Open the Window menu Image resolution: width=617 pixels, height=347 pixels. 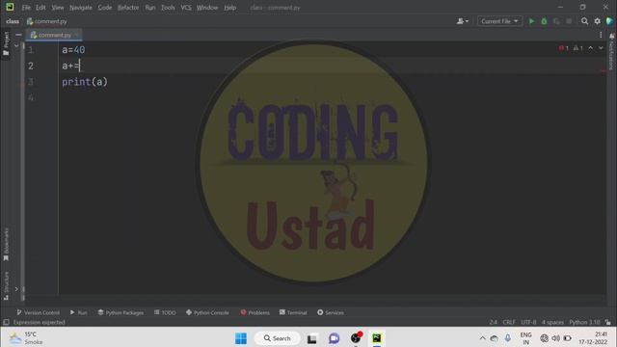coord(207,8)
